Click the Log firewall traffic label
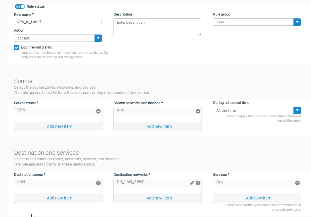 point(37,47)
